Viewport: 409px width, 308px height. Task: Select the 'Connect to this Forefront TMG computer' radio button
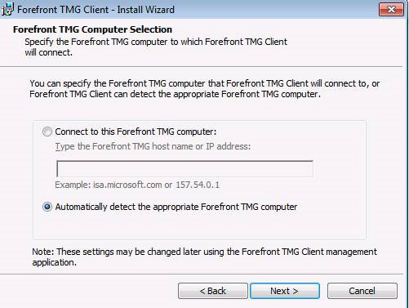coord(47,132)
